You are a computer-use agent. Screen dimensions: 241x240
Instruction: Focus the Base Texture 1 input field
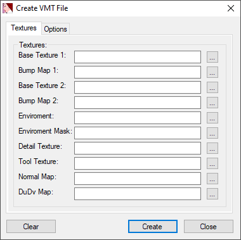coord(138,57)
